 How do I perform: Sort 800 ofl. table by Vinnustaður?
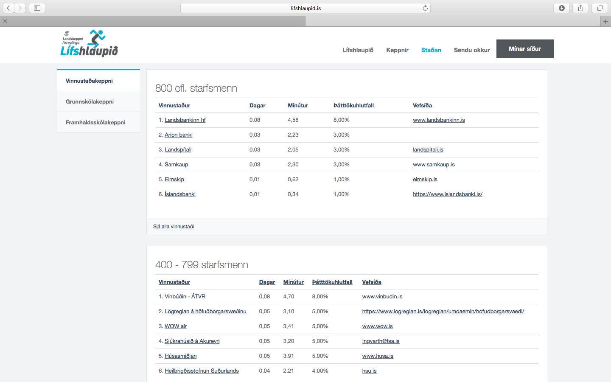pos(174,105)
